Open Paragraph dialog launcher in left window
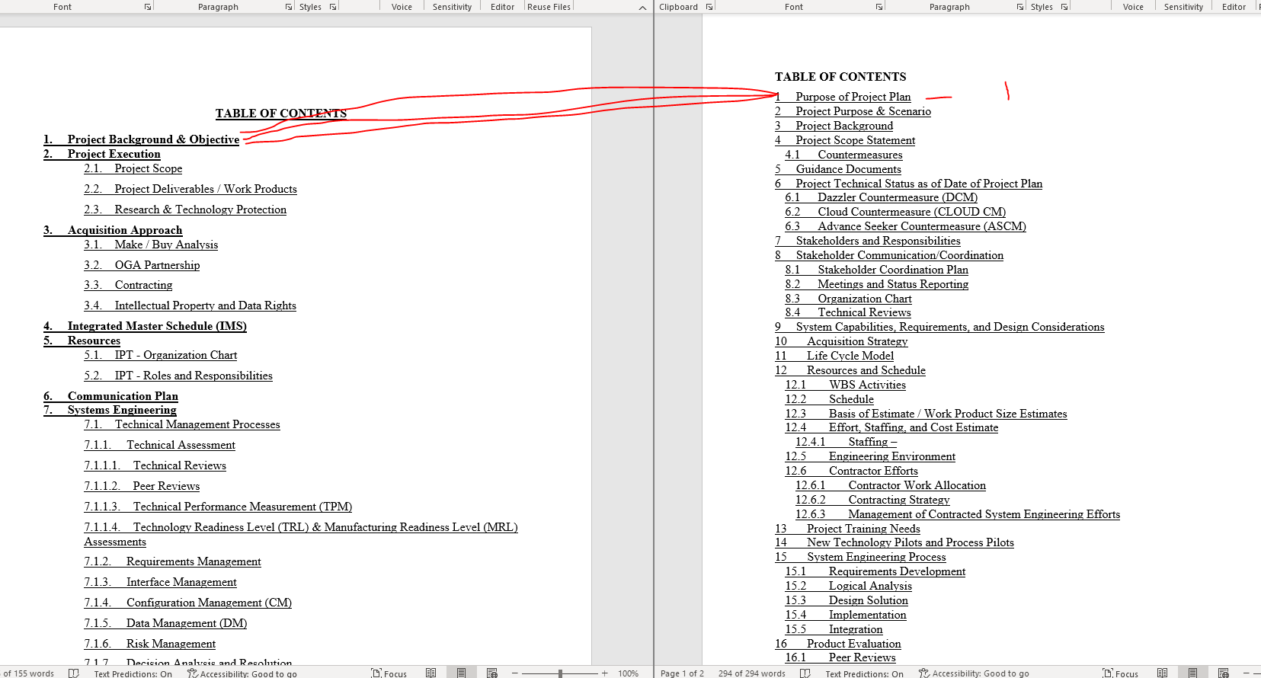Image resolution: width=1261 pixels, height=678 pixels. point(289,7)
